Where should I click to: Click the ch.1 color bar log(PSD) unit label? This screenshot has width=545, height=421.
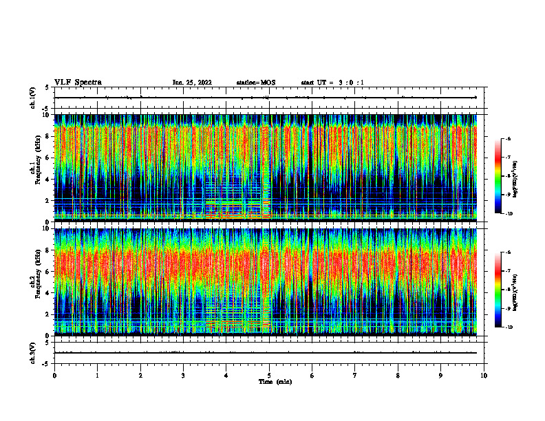515,180
